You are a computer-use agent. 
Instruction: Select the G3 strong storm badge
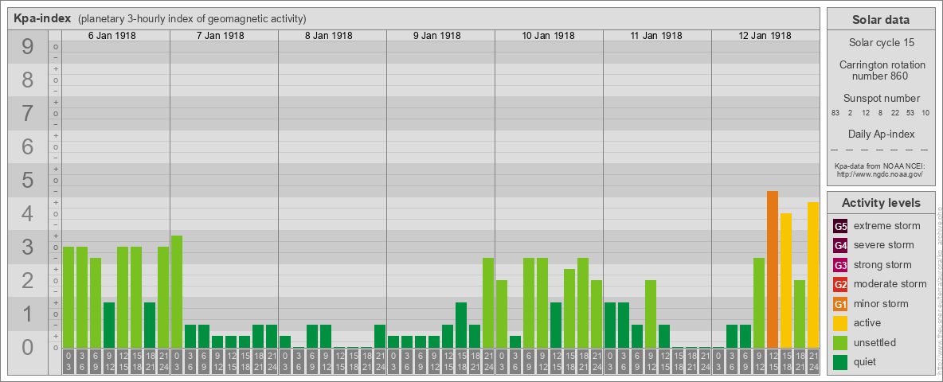click(840, 265)
